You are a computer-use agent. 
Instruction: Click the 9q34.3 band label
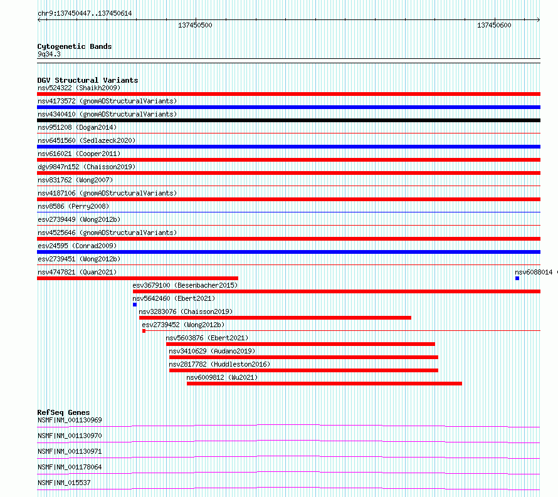point(49,54)
